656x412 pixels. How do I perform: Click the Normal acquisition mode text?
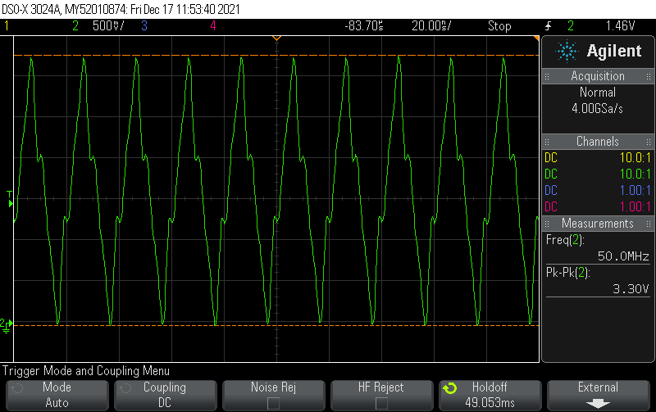pyautogui.click(x=598, y=93)
